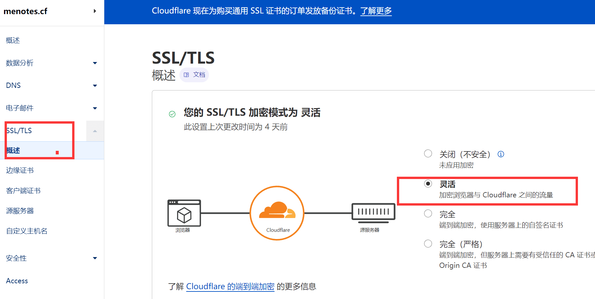The width and height of the screenshot is (595, 299).
Task: Click the origin server diagram icon
Action: tap(373, 213)
